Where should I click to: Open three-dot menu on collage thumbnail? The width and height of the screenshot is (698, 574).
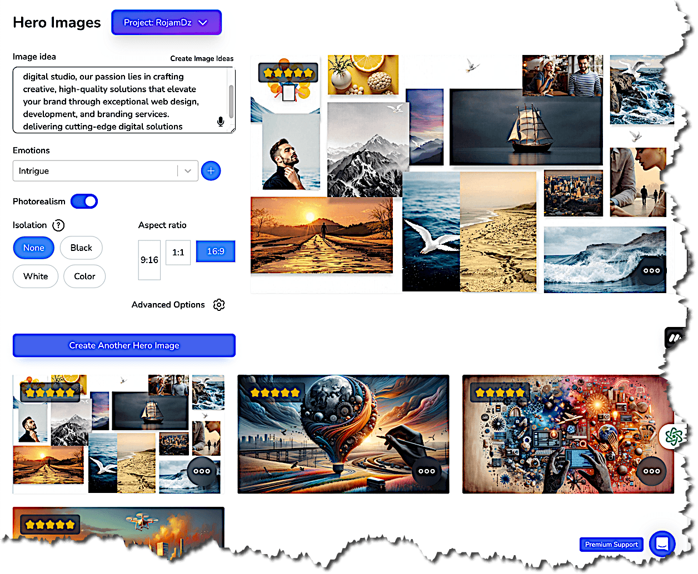coord(202,471)
